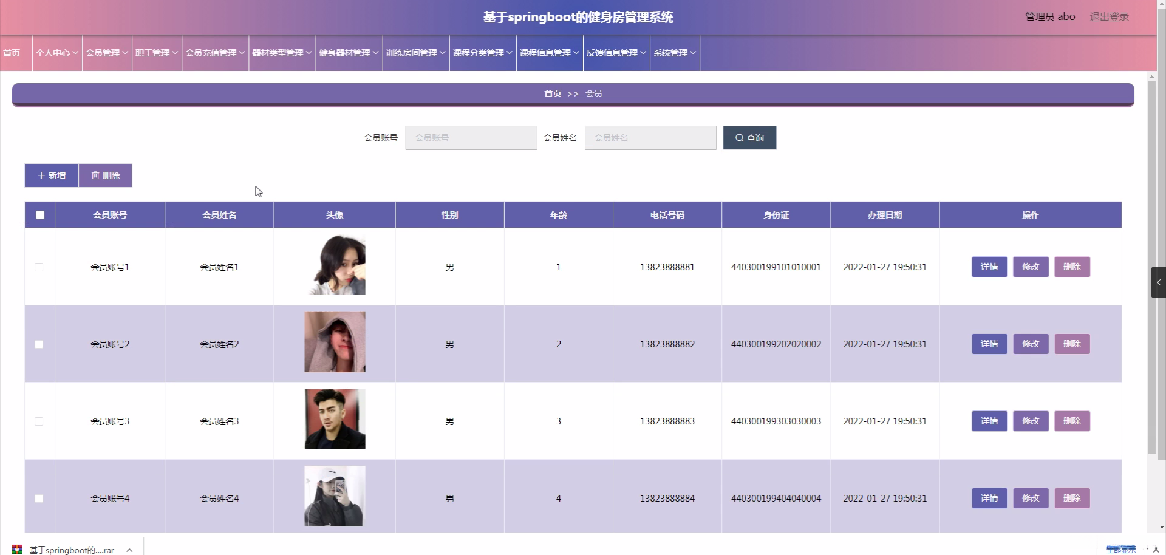Click the 会员姓名3 name cell
The height and width of the screenshot is (555, 1166).
coord(219,421)
